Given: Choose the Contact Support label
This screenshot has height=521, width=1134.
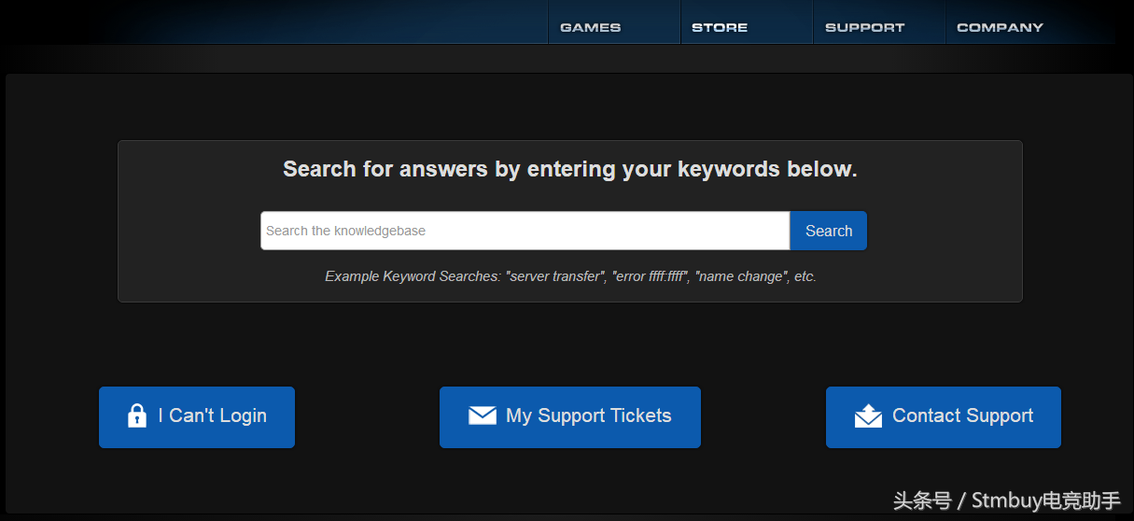Looking at the screenshot, I should click(962, 416).
